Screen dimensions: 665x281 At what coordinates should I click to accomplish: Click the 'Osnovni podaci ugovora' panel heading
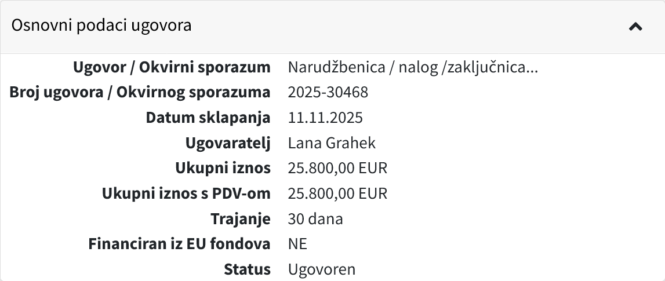101,25
